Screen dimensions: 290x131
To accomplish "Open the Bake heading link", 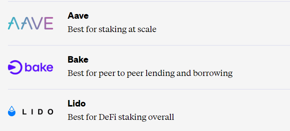I will click(x=78, y=59).
